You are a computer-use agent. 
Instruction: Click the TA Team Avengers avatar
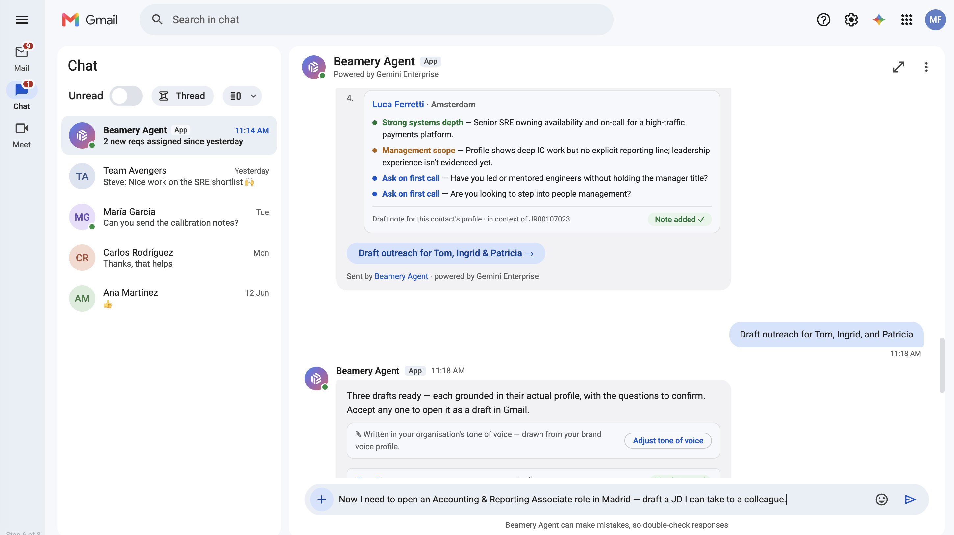tap(82, 176)
